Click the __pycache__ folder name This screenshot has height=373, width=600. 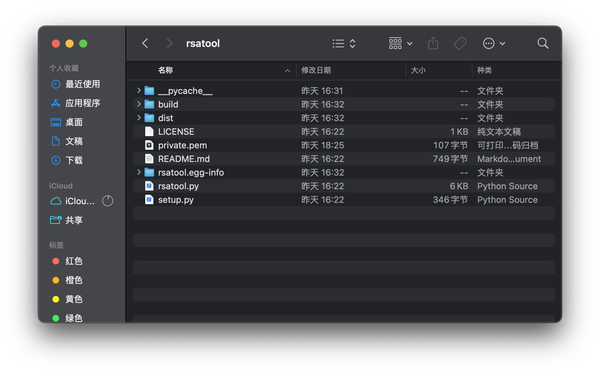(x=185, y=91)
